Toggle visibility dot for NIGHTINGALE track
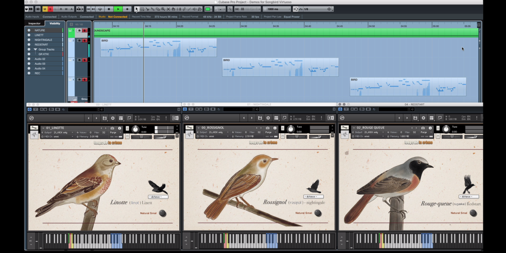506x253 pixels. click(29, 40)
